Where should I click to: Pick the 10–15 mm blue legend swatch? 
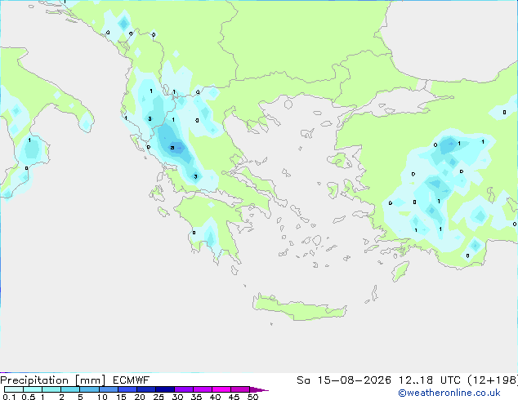(x=109, y=389)
